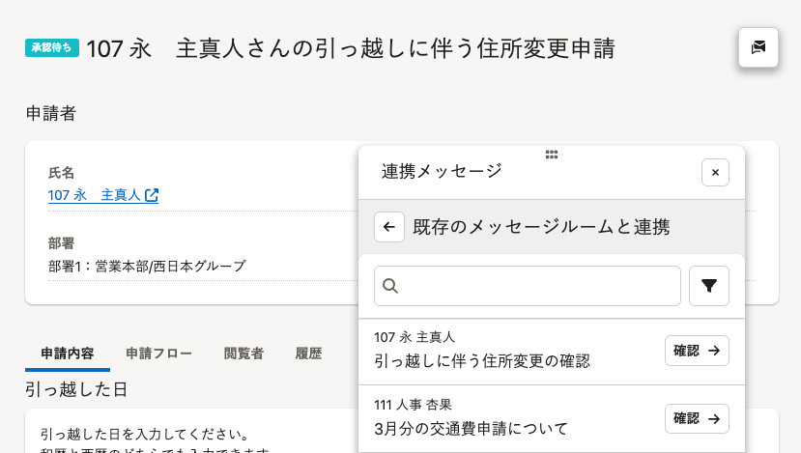Close the 連携メッセージ panel
Screen dimensions: 801x453
click(x=715, y=172)
